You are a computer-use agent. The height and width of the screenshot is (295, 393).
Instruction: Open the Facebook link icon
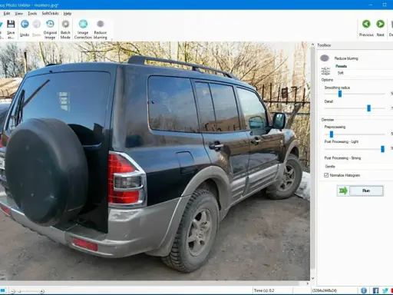(375, 290)
